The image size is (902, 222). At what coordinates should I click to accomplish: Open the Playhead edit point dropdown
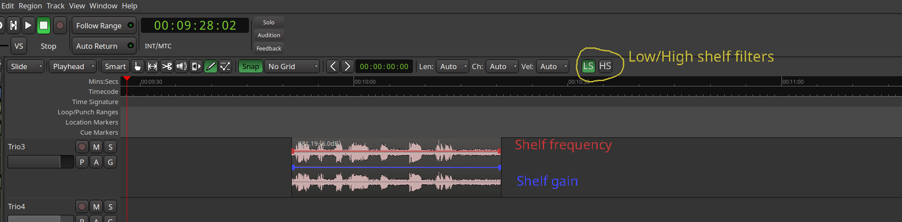coord(73,66)
